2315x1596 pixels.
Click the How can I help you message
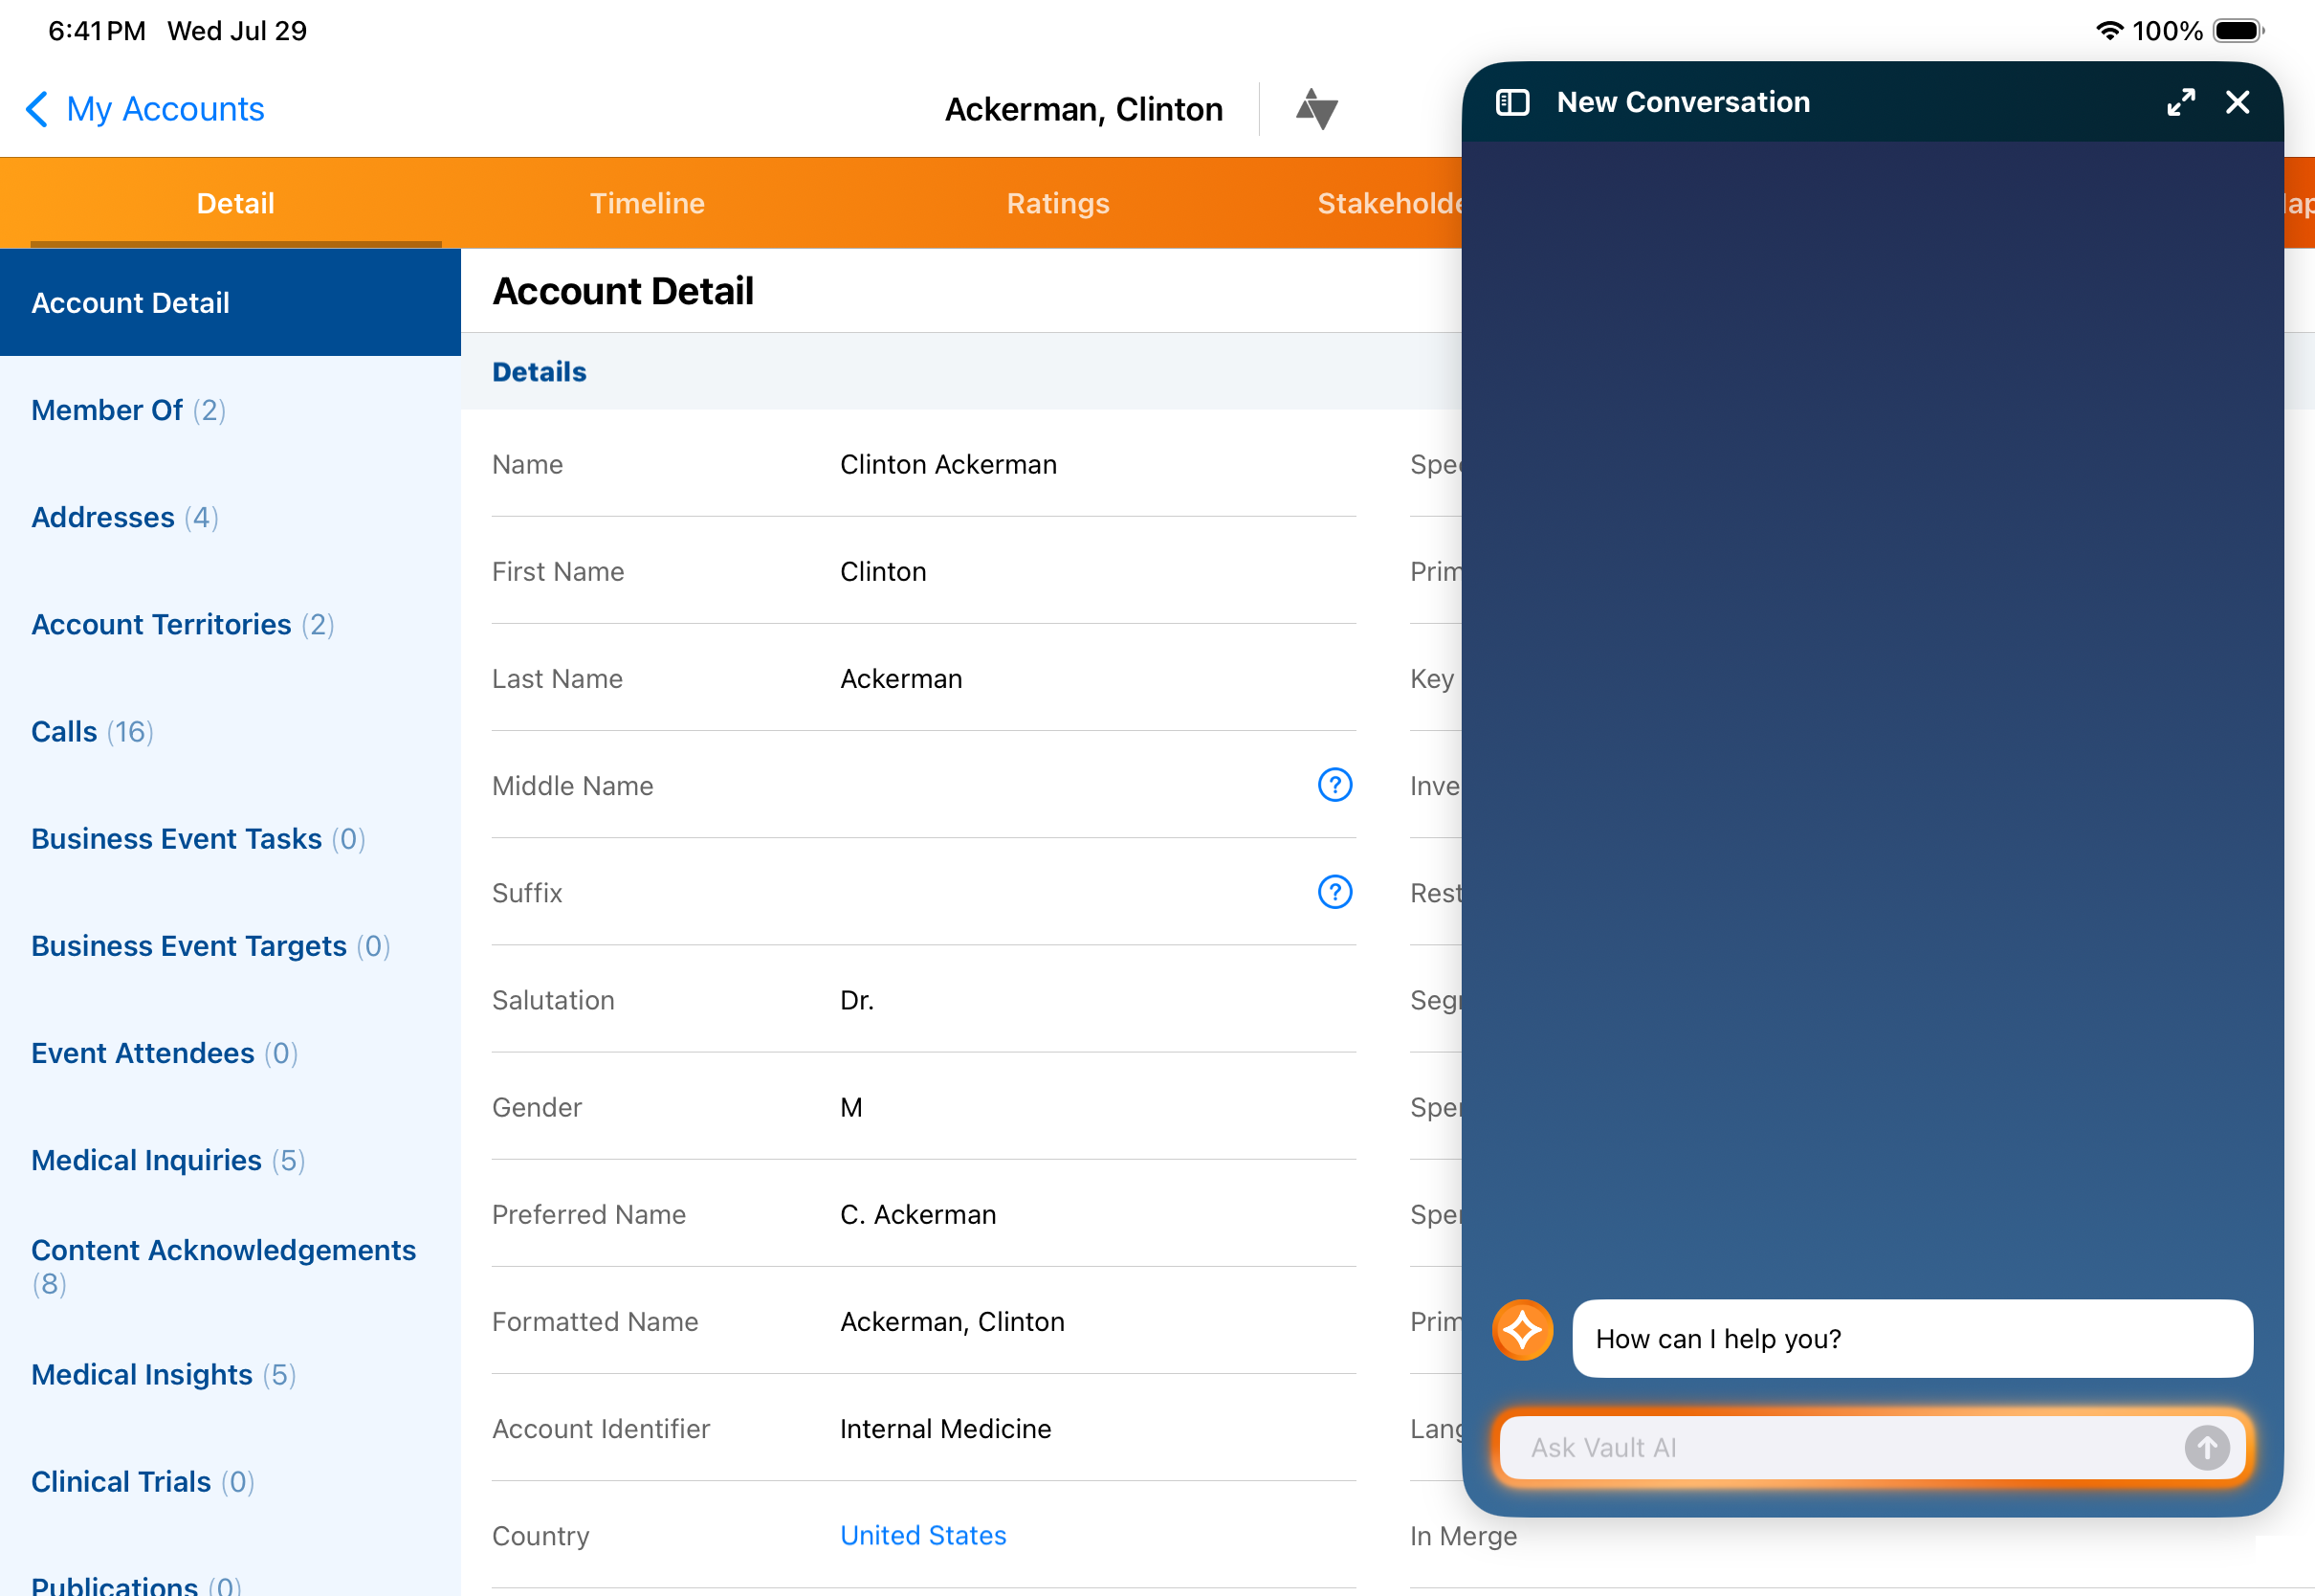[x=1911, y=1338]
